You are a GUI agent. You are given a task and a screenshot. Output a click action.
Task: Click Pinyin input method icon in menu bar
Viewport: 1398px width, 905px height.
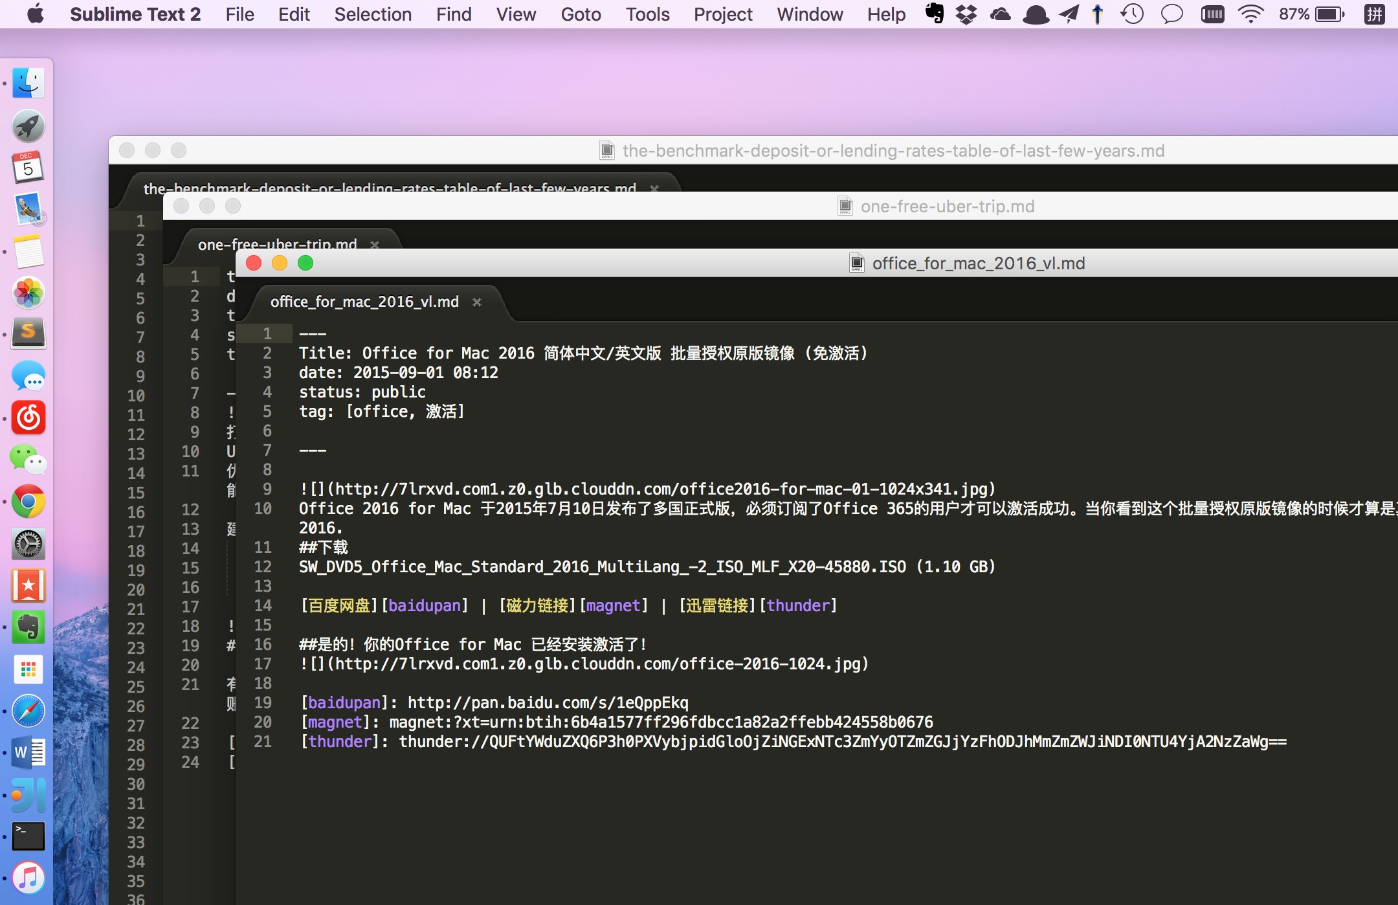point(1374,14)
